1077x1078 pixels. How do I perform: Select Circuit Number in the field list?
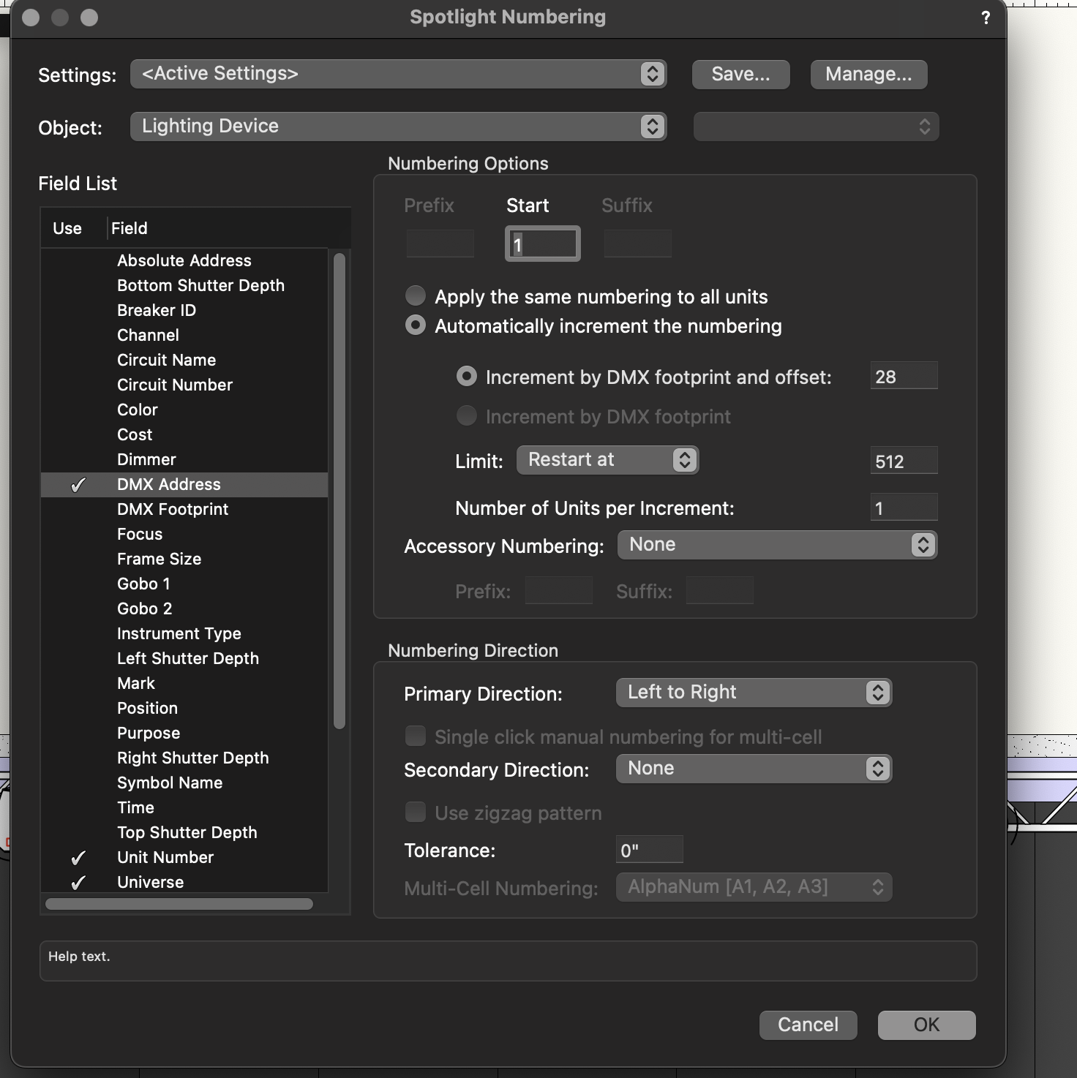(175, 385)
